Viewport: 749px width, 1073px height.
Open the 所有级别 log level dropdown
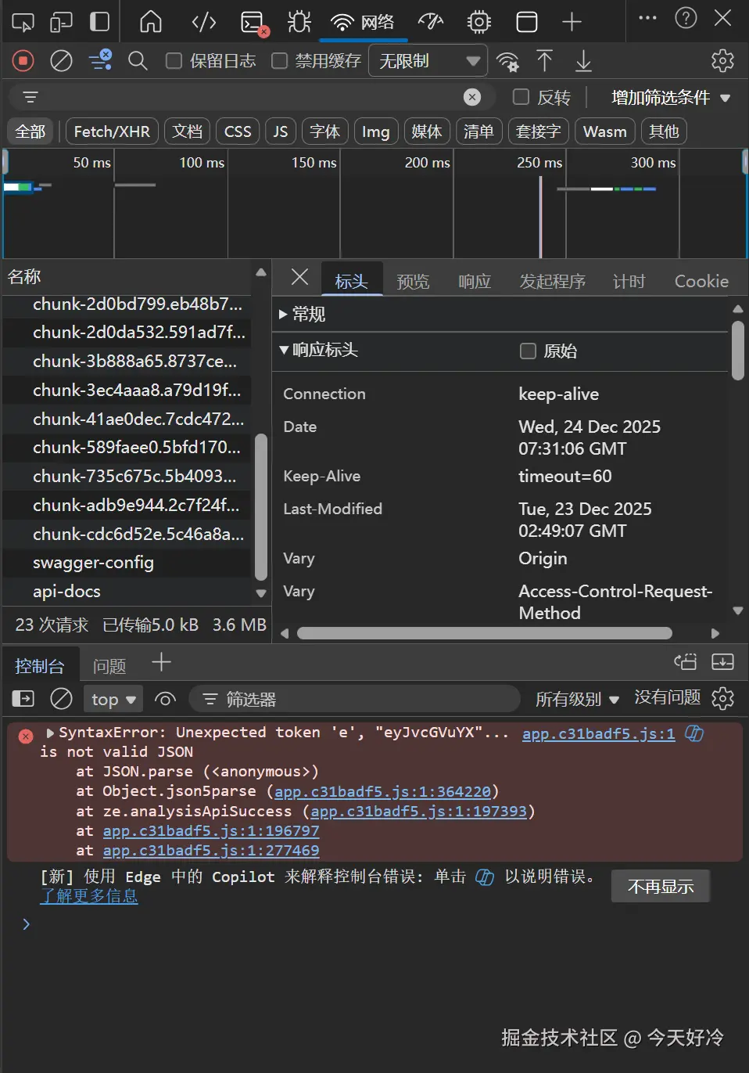[577, 699]
